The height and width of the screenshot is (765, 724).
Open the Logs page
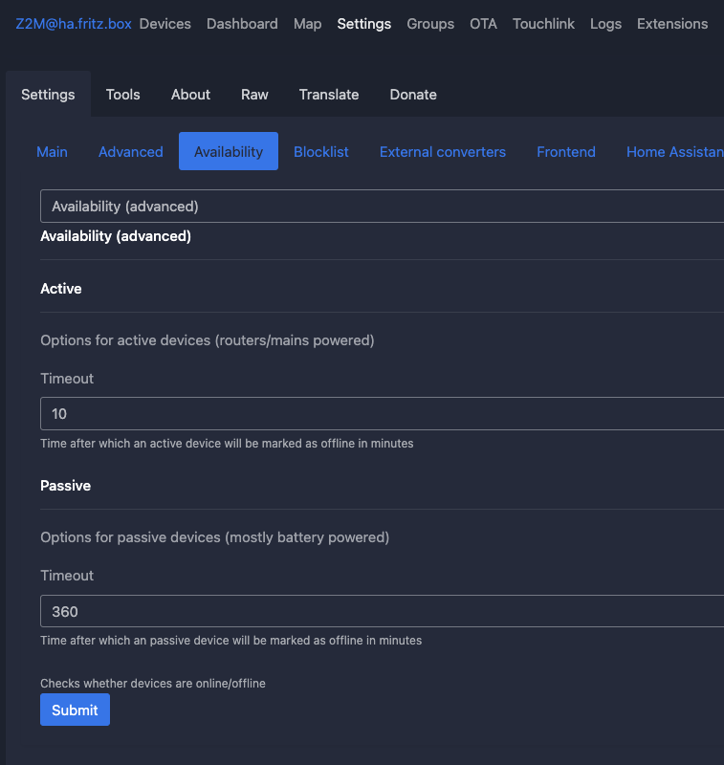point(605,23)
